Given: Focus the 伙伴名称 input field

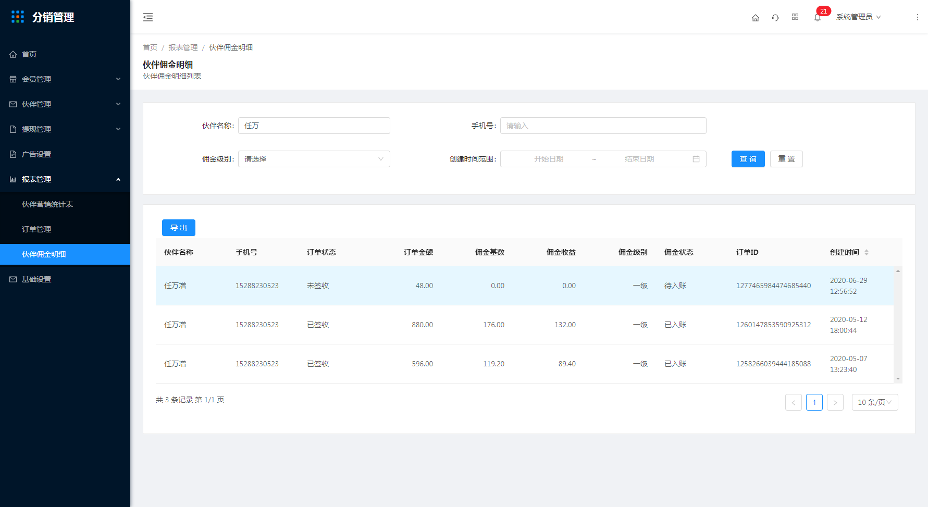Looking at the screenshot, I should 314,126.
